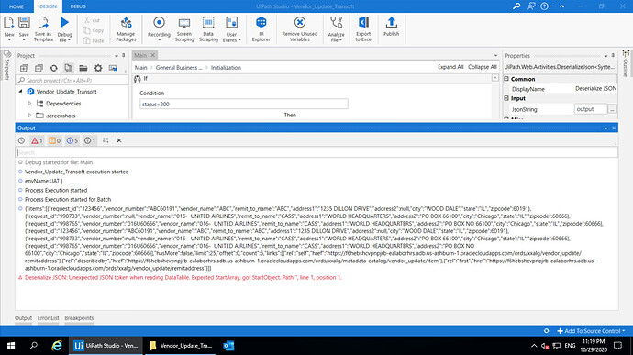Open designer tab list dropdown
The height and width of the screenshot is (355, 633).
click(x=495, y=55)
